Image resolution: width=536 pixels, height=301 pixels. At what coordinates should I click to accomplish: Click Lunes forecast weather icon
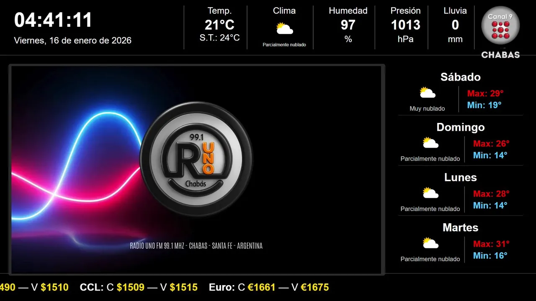[x=430, y=193]
